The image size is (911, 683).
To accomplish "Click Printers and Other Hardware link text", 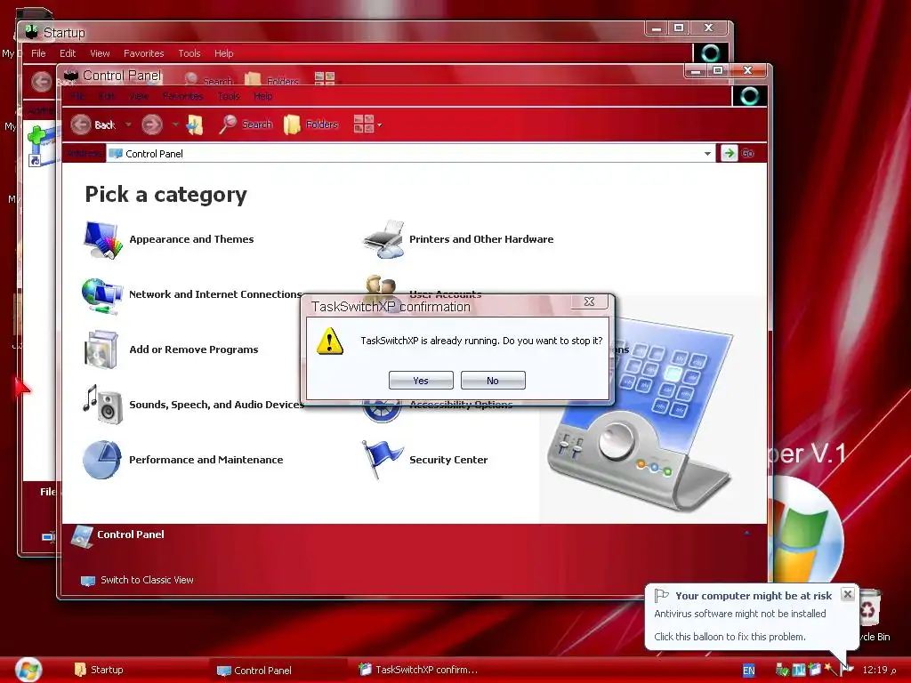I will tap(481, 239).
